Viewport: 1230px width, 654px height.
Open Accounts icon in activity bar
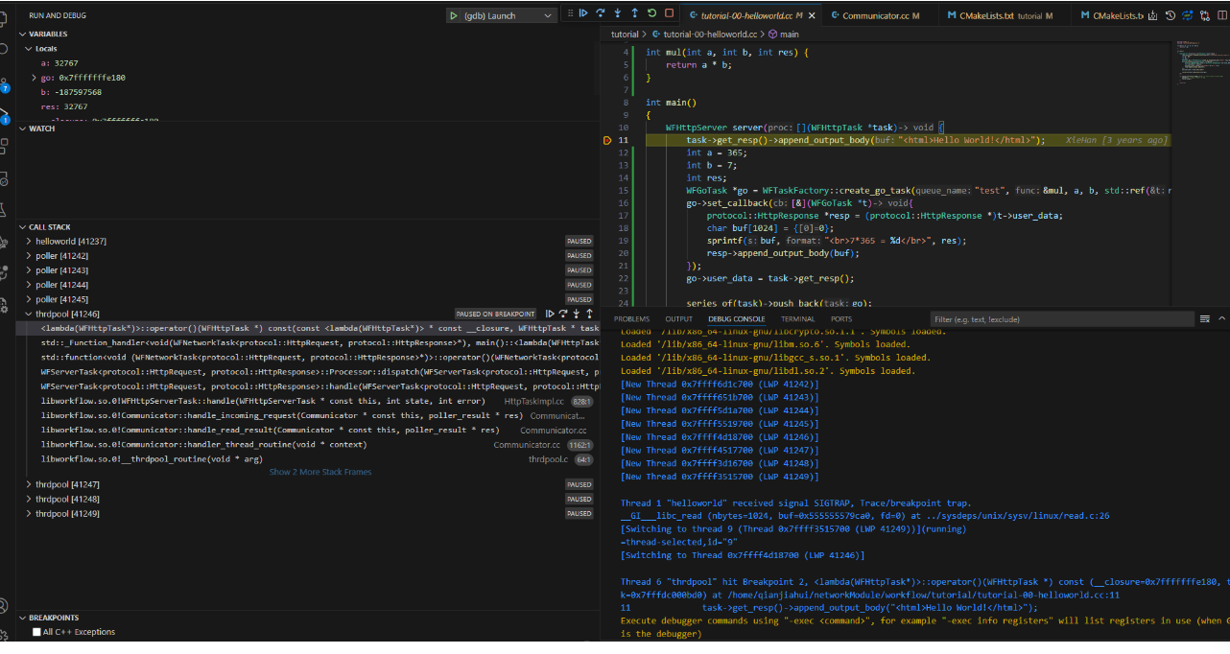pos(4,606)
